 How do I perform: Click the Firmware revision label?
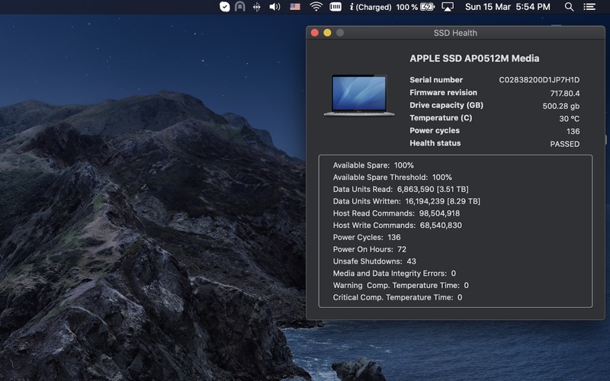[x=443, y=92]
